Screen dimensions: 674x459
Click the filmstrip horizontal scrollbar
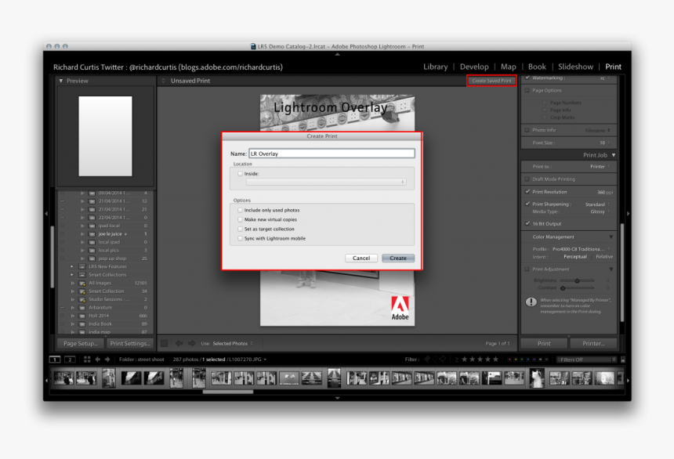(228, 392)
